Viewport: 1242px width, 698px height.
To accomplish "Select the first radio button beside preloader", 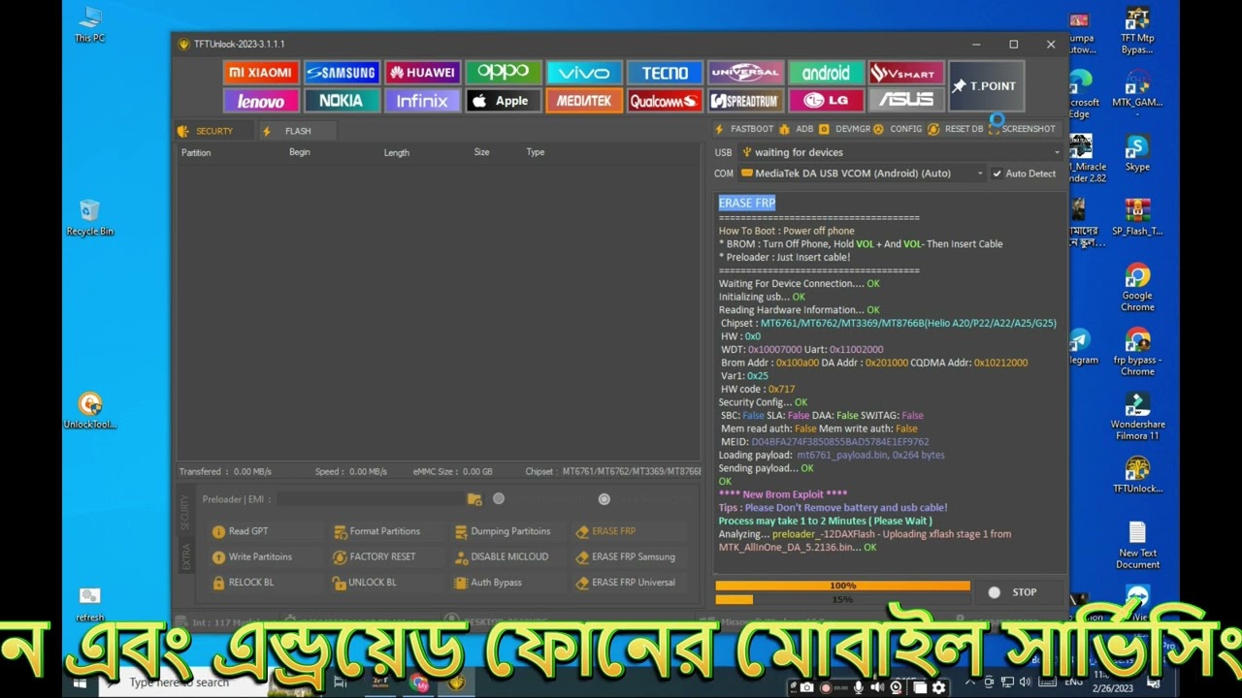I will coord(499,499).
